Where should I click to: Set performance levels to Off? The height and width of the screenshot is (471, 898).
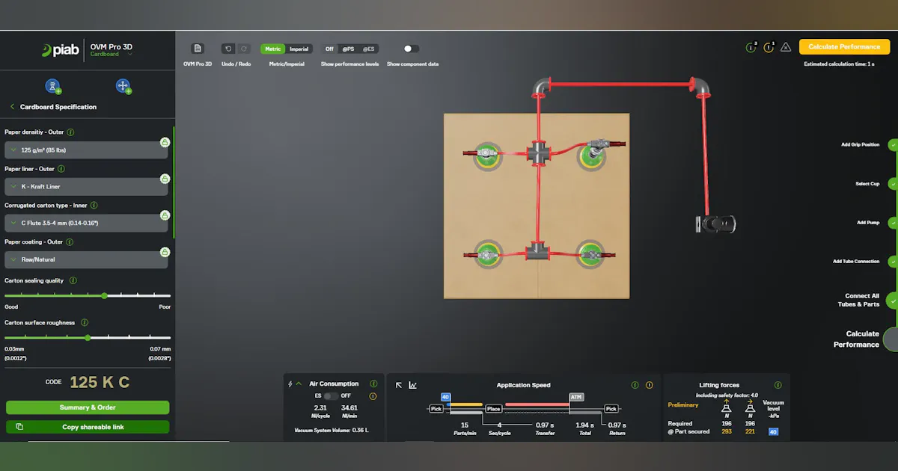pyautogui.click(x=329, y=49)
